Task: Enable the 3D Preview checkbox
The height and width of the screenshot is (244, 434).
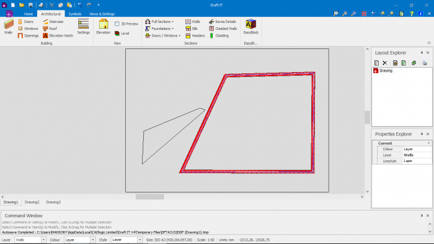Action: pyautogui.click(x=117, y=24)
